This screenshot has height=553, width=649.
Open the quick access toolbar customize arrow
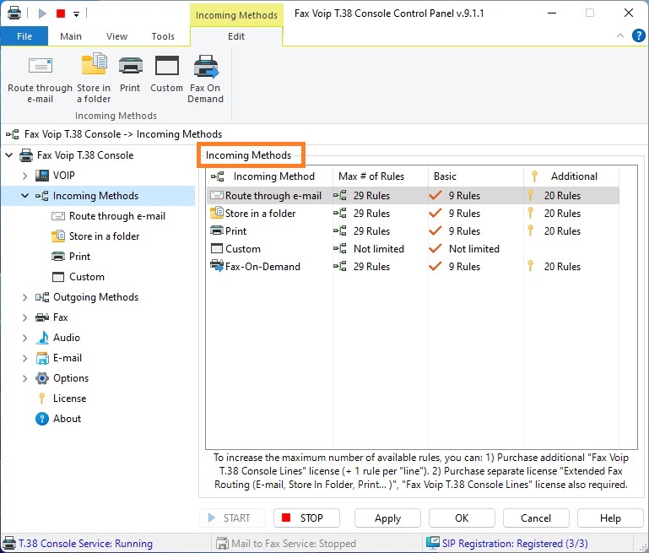point(76,14)
